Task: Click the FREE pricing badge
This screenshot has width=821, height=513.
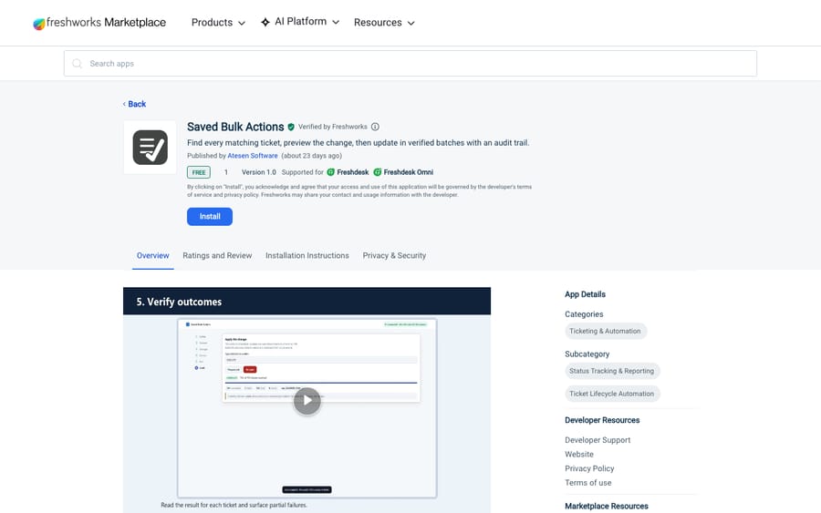Action: (x=199, y=172)
